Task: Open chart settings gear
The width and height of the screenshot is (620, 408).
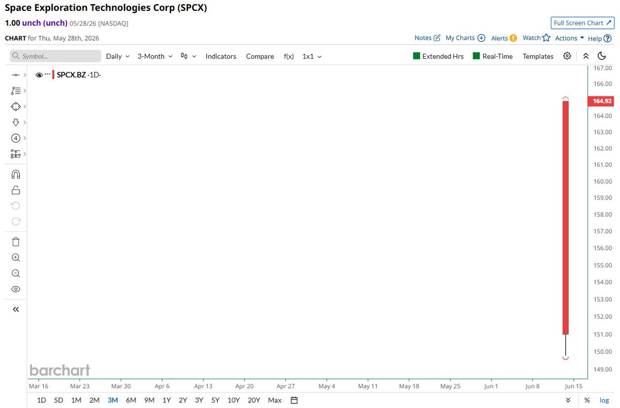Action: 567,56
